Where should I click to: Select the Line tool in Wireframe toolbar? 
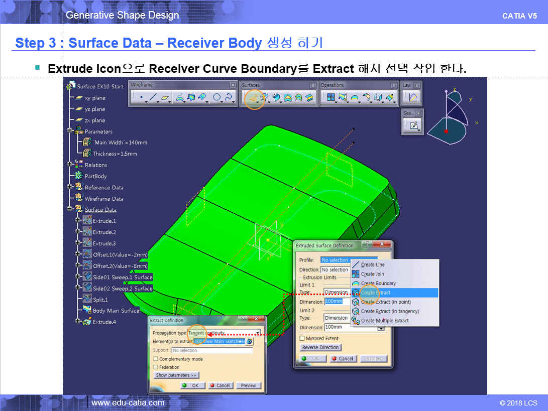click(x=153, y=98)
